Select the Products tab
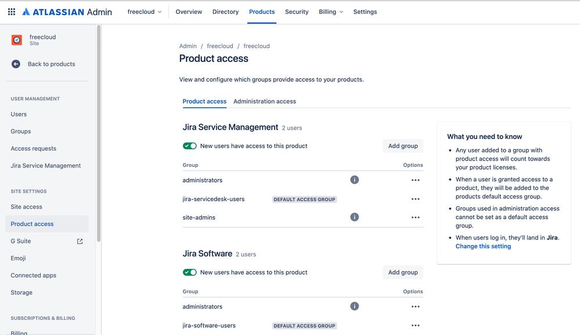This screenshot has width=580, height=335. (262, 12)
